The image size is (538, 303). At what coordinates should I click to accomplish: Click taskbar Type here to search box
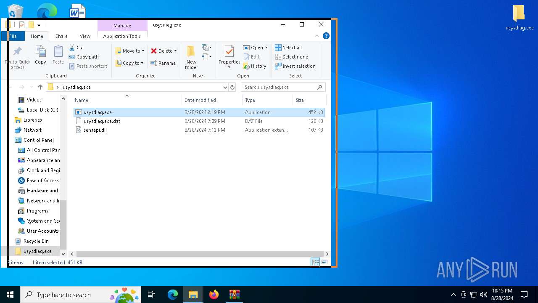(x=82, y=295)
